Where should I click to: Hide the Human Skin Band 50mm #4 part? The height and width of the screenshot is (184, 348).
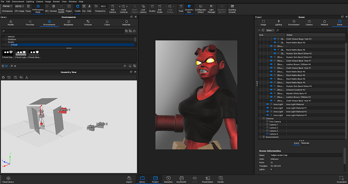[271, 86]
